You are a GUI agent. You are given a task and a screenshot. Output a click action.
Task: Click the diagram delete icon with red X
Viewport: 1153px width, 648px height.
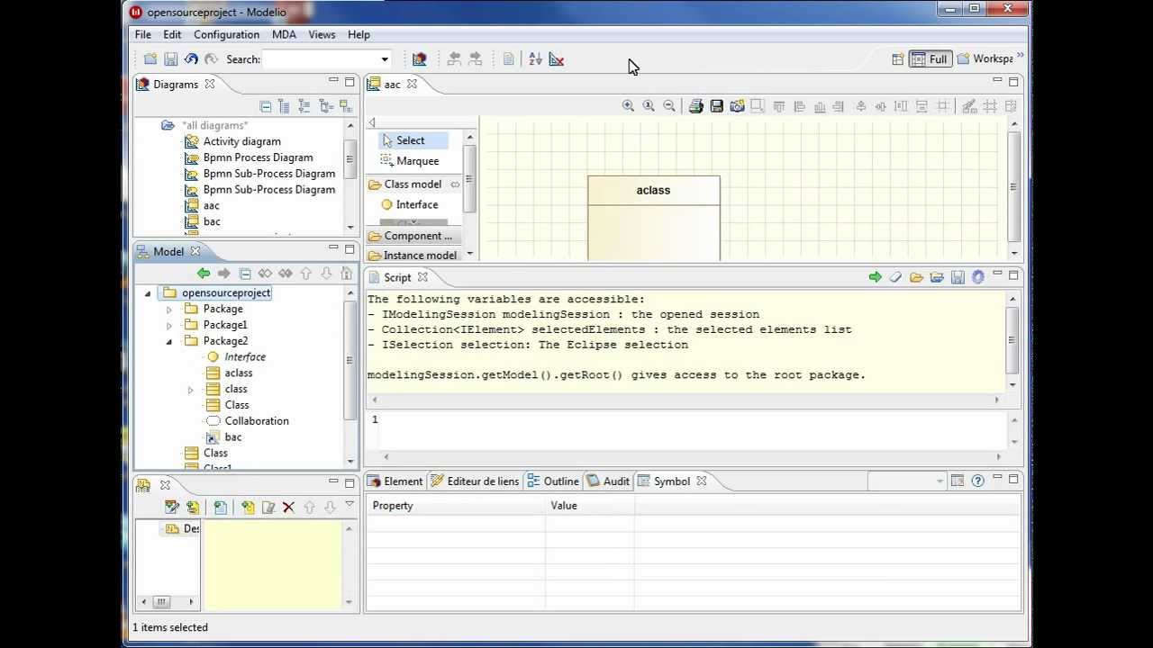(556, 59)
